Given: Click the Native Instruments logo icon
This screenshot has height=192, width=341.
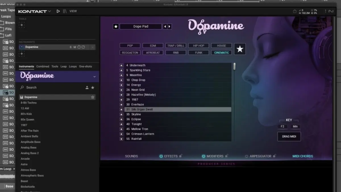Looking at the screenshot, I should click(x=331, y=11).
